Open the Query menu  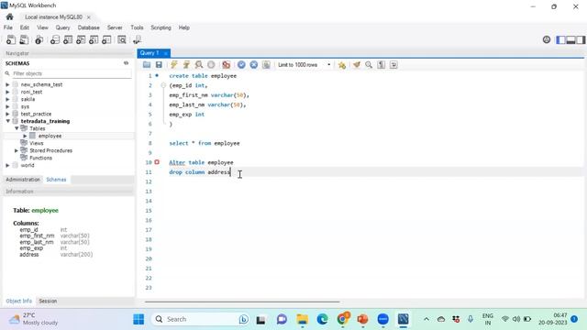coord(63,27)
